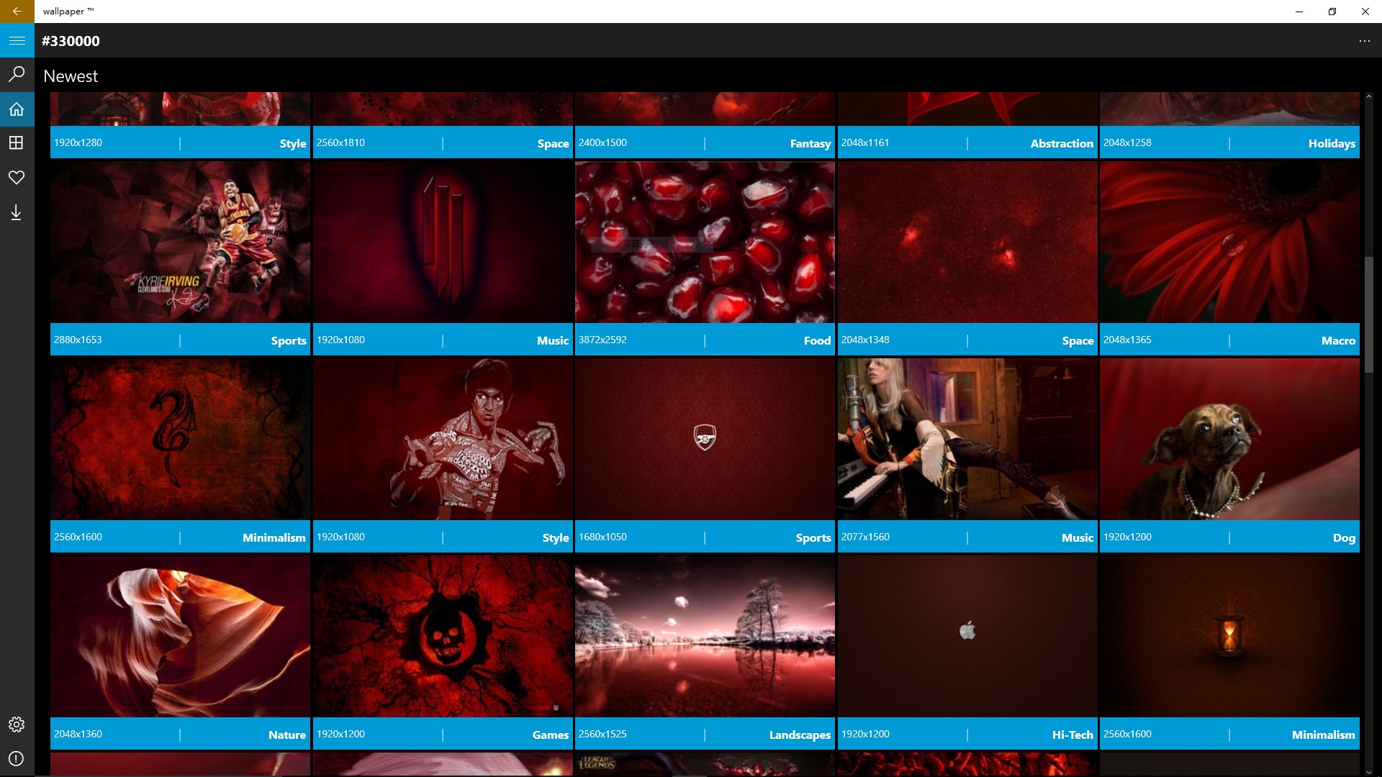Open the Apple logo Hi-Tech wallpaper

(x=967, y=636)
